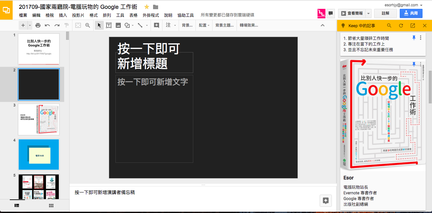Click the 背景主題... button
Image resolution: width=432 pixels, height=213 pixels.
[225, 25]
